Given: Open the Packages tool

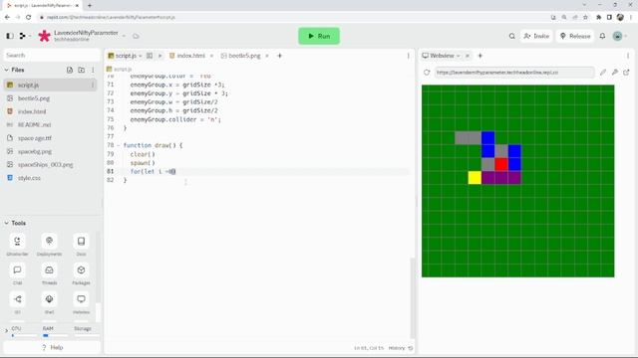Looking at the screenshot, I should tap(81, 274).
